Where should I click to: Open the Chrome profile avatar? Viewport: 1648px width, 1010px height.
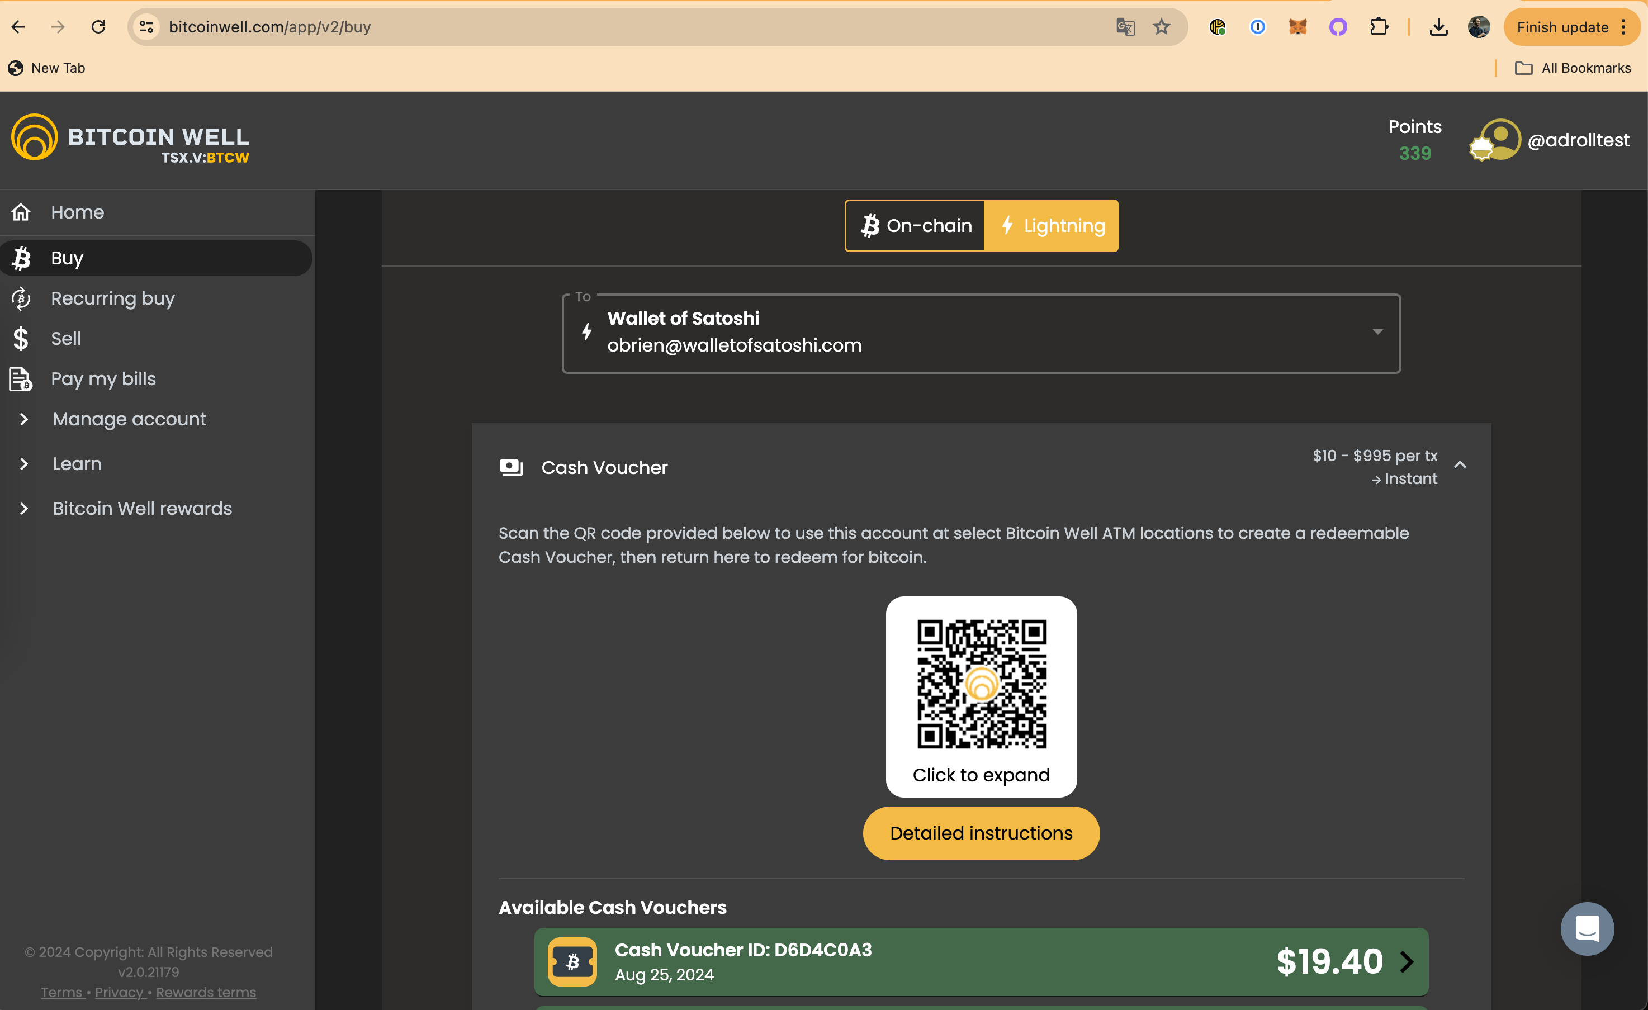(1479, 27)
